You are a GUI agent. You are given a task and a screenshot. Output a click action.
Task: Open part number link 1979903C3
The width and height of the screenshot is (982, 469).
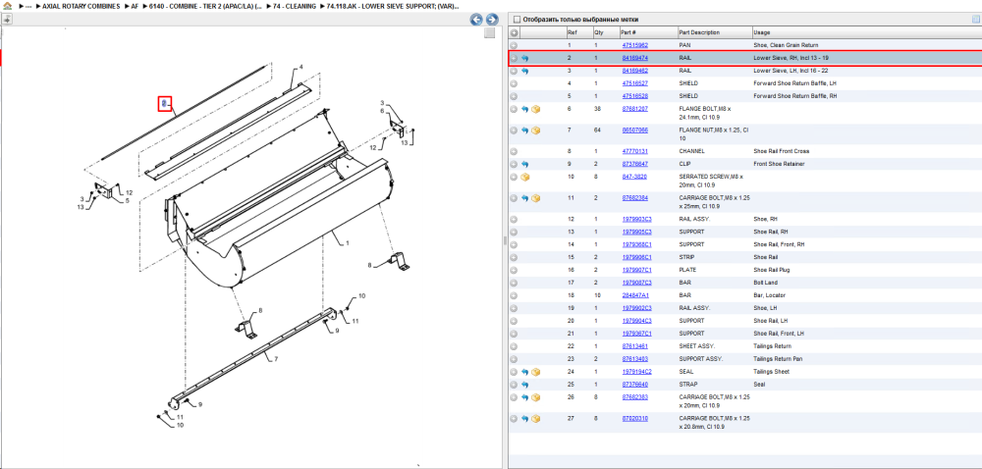[636, 219]
